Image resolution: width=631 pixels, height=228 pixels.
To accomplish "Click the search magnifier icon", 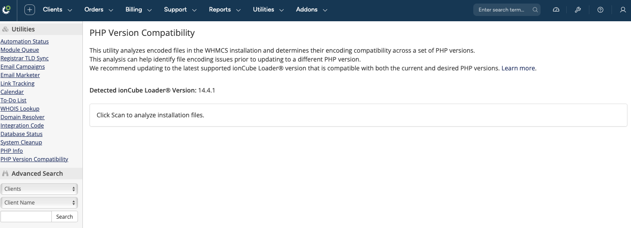I will tap(535, 10).
